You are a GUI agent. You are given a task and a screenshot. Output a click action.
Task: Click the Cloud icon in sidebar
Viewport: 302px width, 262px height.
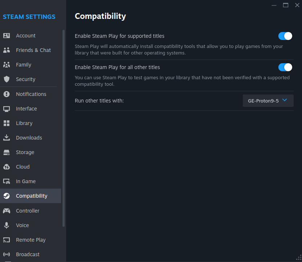[7, 167]
